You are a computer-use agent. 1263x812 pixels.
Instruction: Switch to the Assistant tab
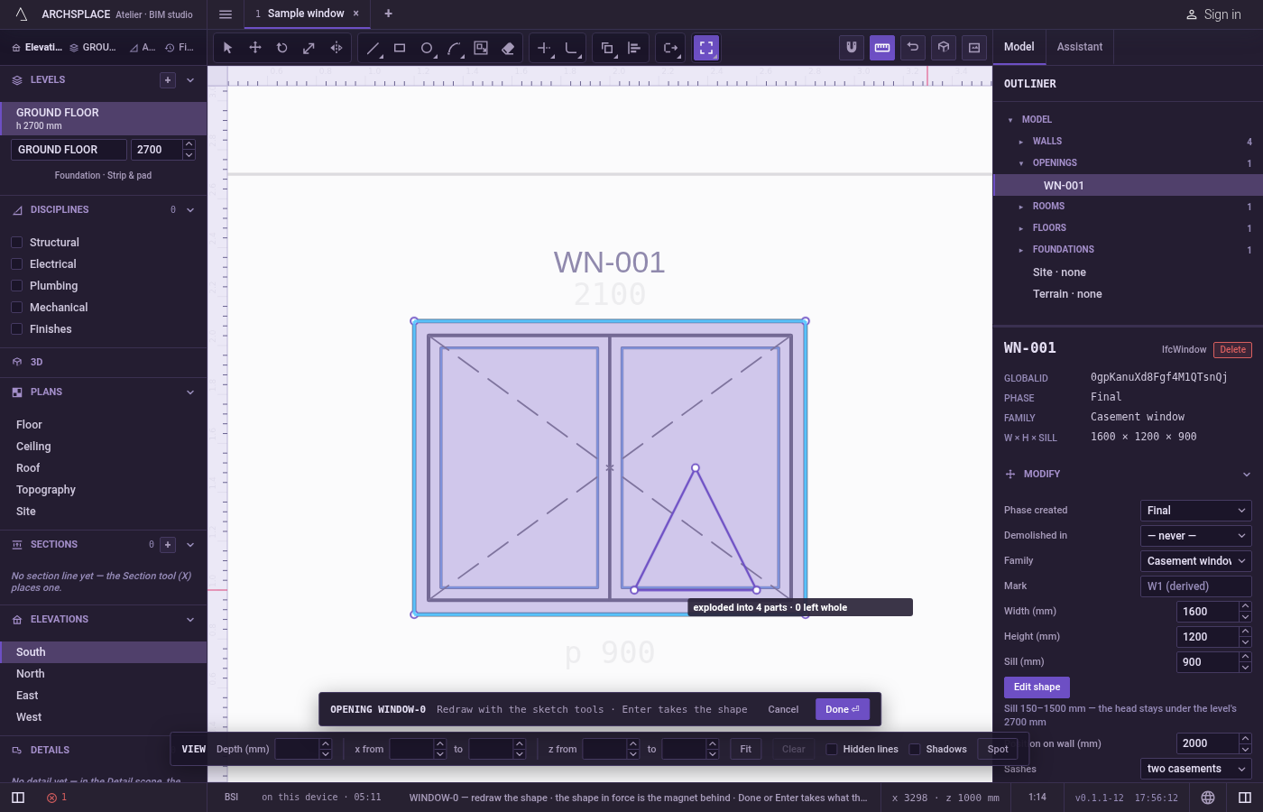click(1080, 47)
